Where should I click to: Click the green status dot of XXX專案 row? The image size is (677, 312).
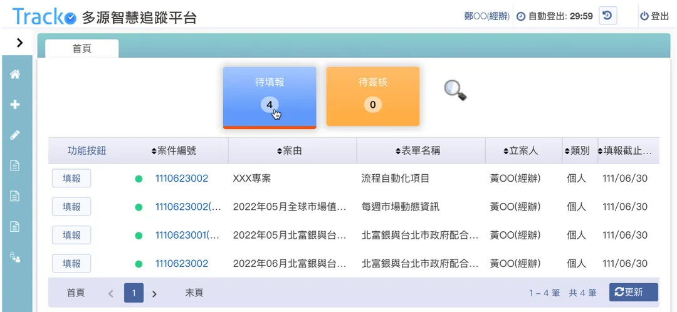coord(139,179)
